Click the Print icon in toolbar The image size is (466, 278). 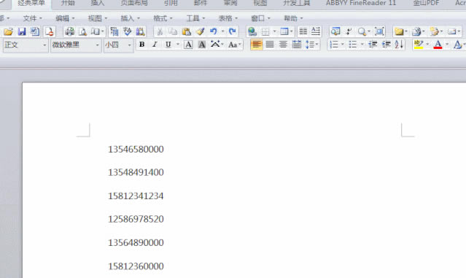coord(69,31)
